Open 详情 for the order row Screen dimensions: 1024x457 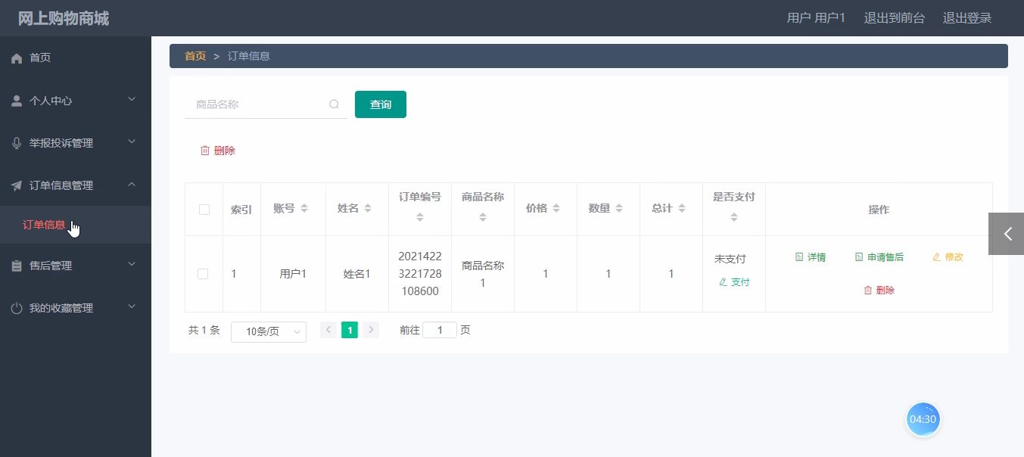[x=811, y=257]
